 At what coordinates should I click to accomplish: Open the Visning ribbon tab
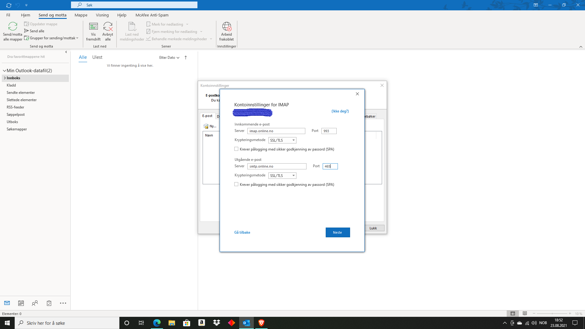tap(102, 15)
